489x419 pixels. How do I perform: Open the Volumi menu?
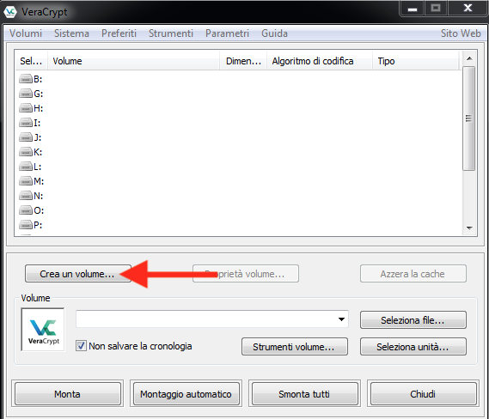[26, 33]
